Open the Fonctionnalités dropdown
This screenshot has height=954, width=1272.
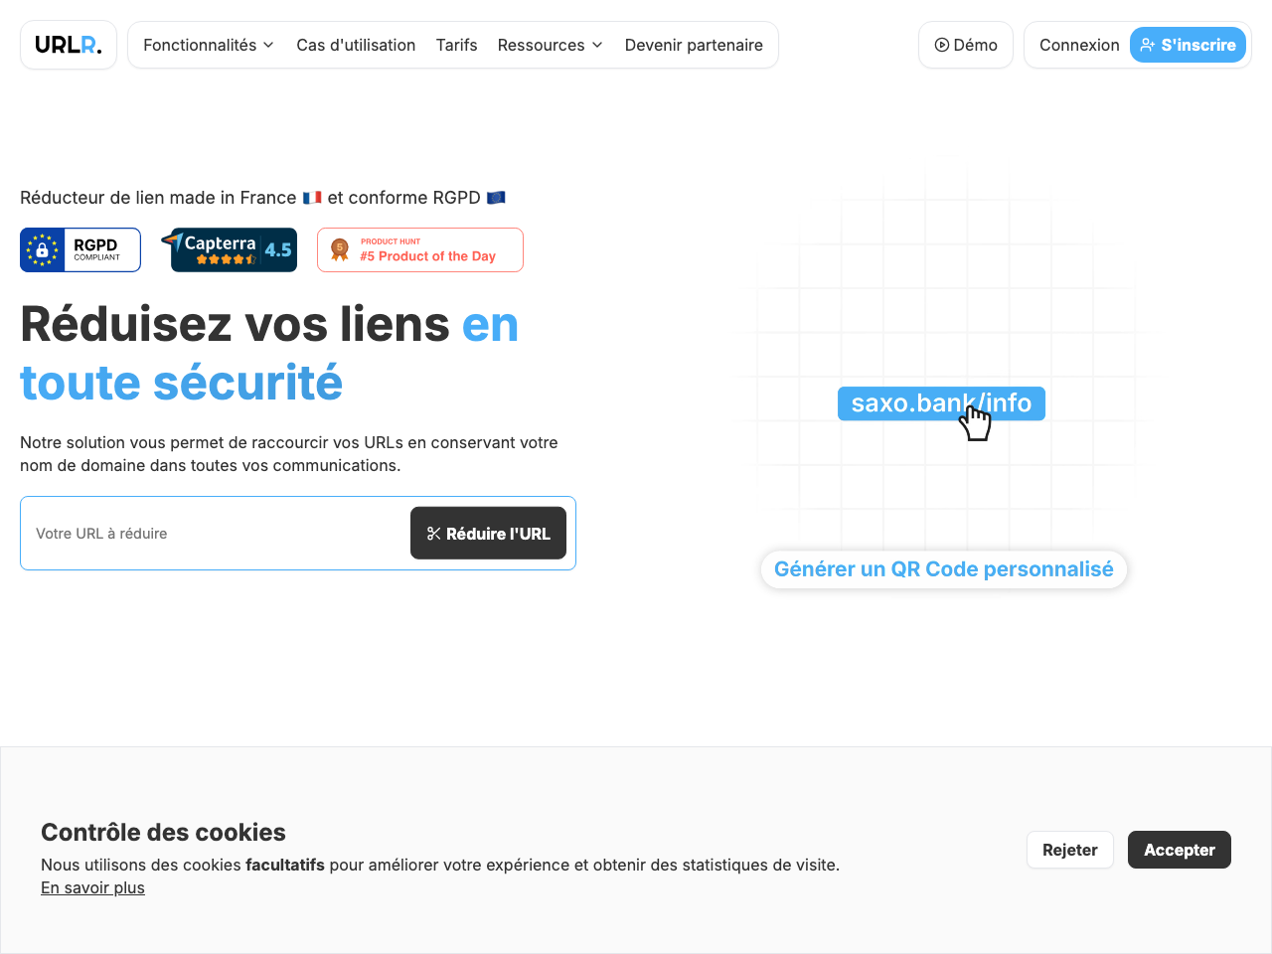click(x=207, y=45)
